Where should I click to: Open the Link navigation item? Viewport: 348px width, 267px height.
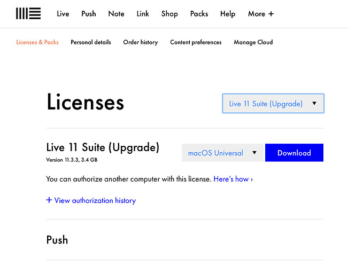[x=143, y=14]
